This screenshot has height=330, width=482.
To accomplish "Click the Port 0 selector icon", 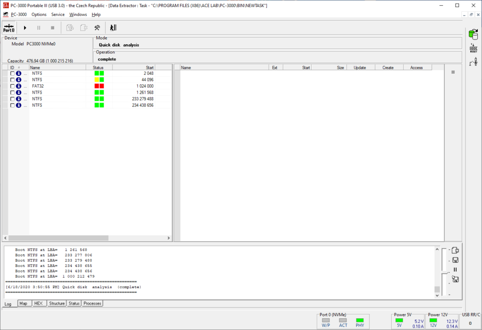I will tap(9, 28).
